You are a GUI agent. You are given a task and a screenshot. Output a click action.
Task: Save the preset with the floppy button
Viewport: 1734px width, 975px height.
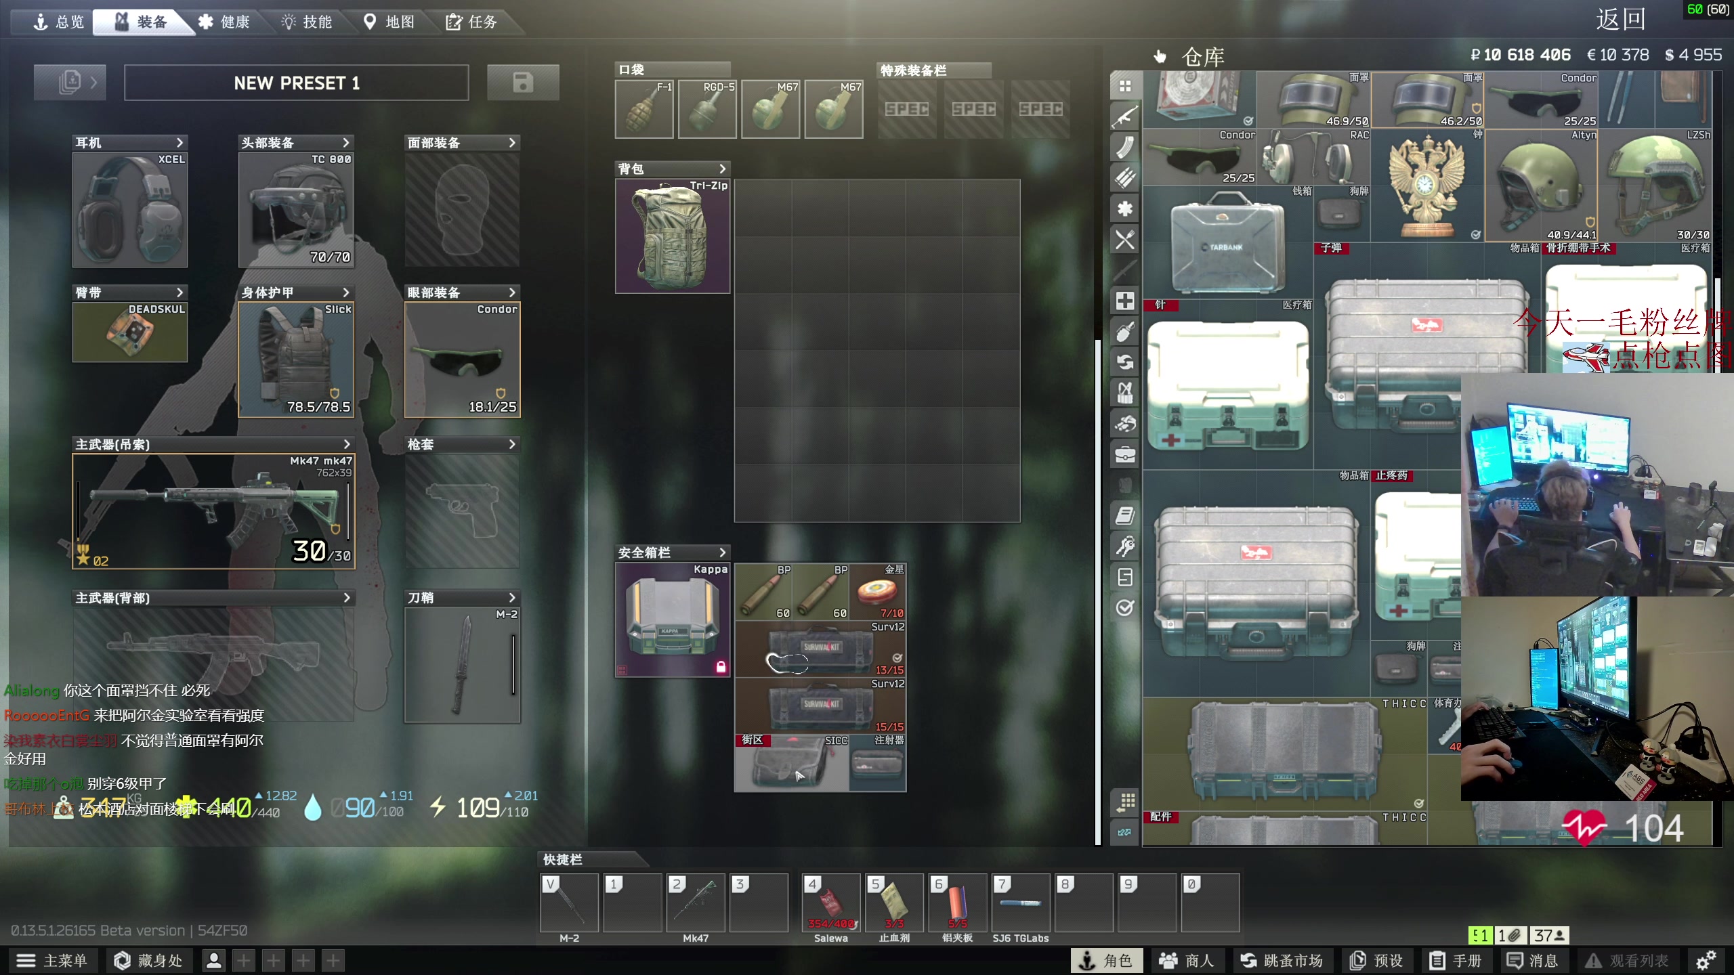click(523, 83)
